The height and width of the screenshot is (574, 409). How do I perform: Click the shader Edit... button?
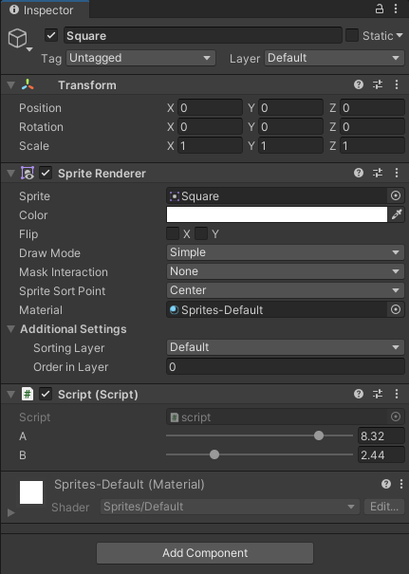(x=384, y=507)
